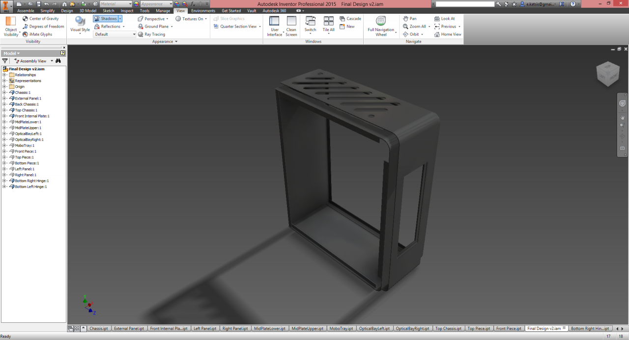
Task: Click the Tile All windows icon
Action: pyautogui.click(x=329, y=21)
